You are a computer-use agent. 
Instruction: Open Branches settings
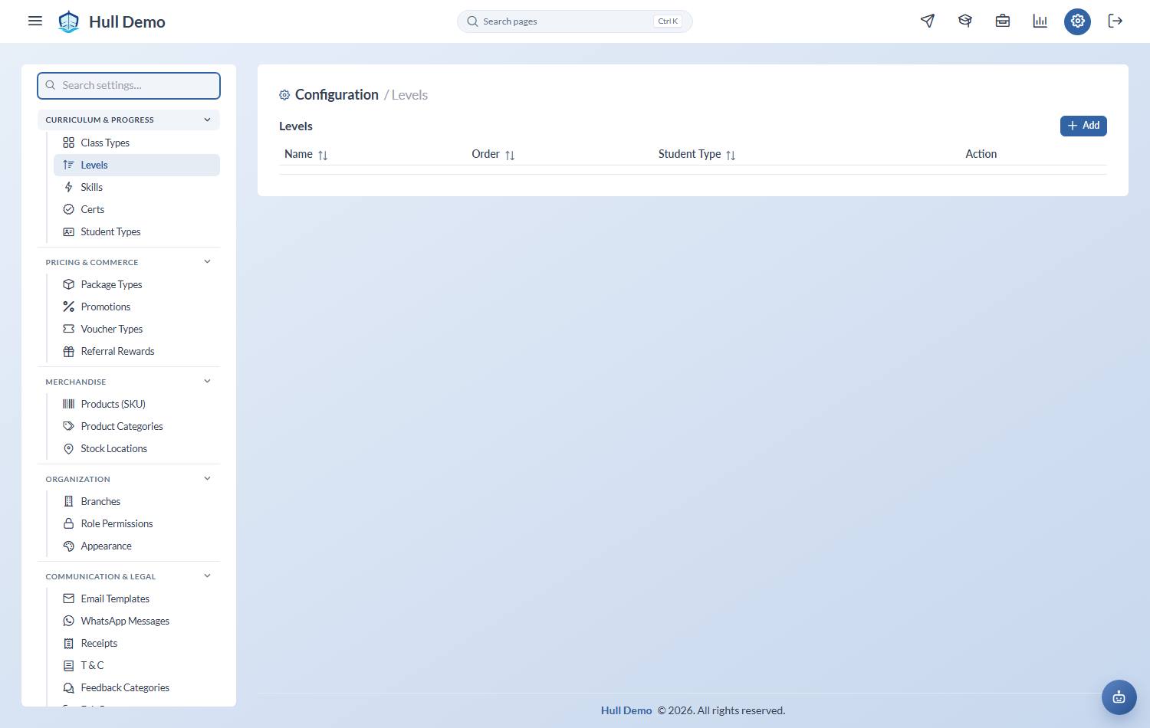pyautogui.click(x=136, y=501)
